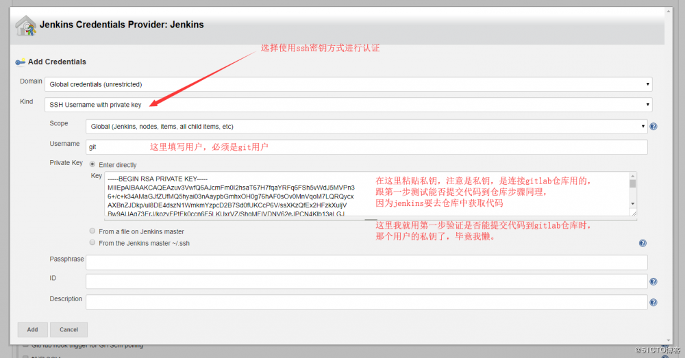685x358 pixels.
Task: Open help for the Description field
Action: [x=653, y=302]
